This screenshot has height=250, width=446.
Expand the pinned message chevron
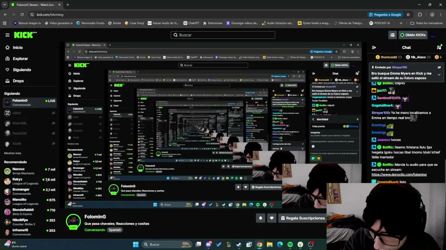(x=439, y=75)
